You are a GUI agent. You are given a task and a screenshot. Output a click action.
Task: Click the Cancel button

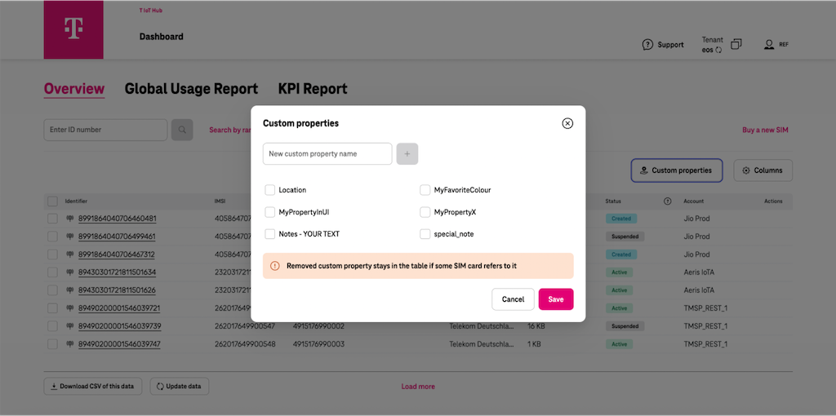(513, 299)
